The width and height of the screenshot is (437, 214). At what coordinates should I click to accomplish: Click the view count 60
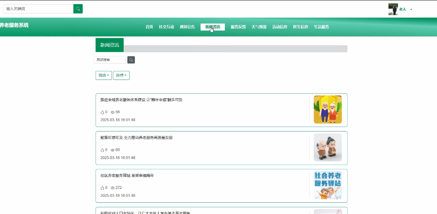118,150
